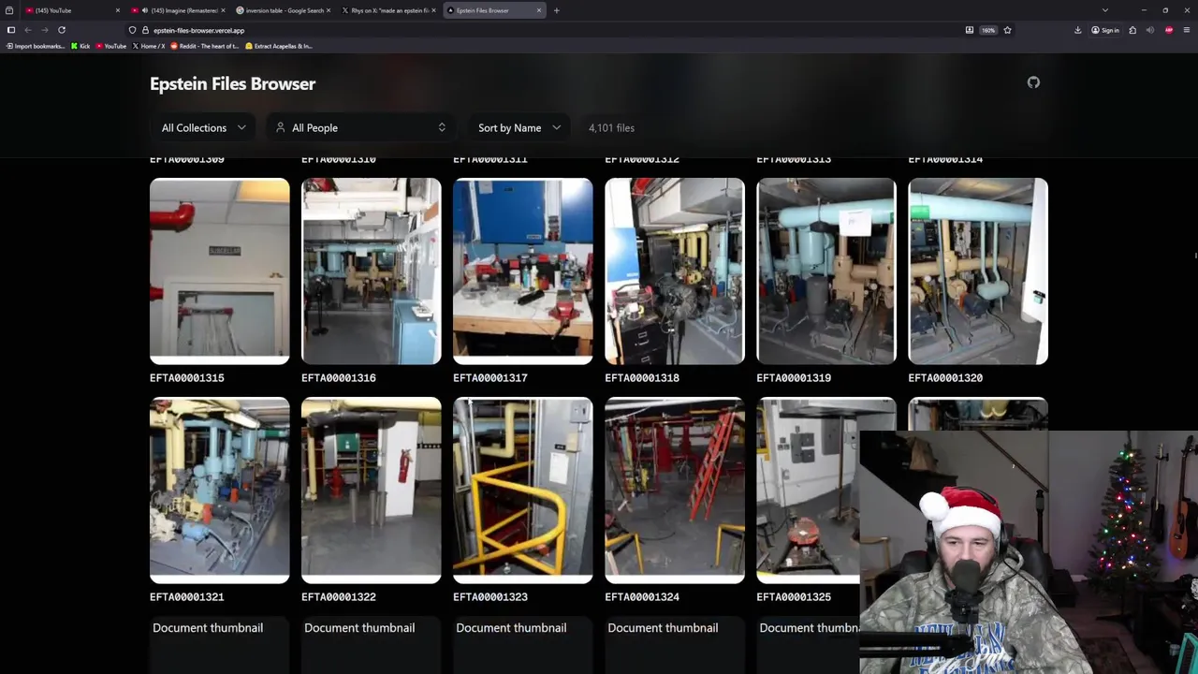Bookmark this page with the star icon

(x=1007, y=30)
